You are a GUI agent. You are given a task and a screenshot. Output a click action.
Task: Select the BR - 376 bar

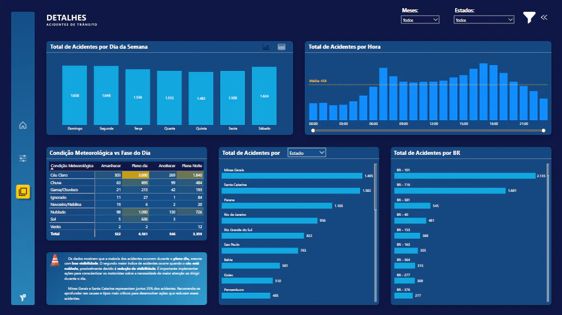tap(403, 296)
